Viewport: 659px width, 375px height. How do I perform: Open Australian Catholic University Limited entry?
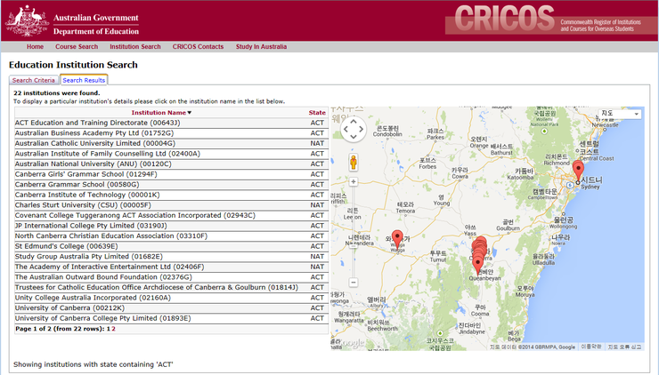point(95,143)
